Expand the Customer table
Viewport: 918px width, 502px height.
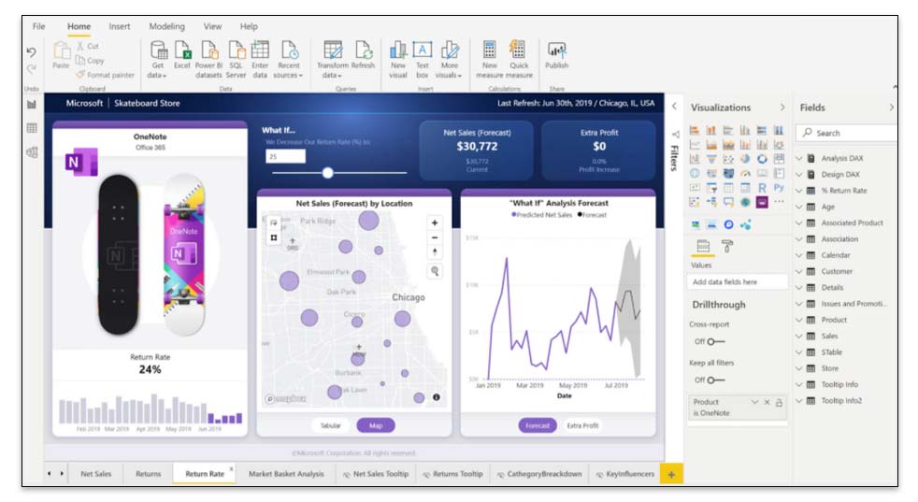pyautogui.click(x=798, y=271)
